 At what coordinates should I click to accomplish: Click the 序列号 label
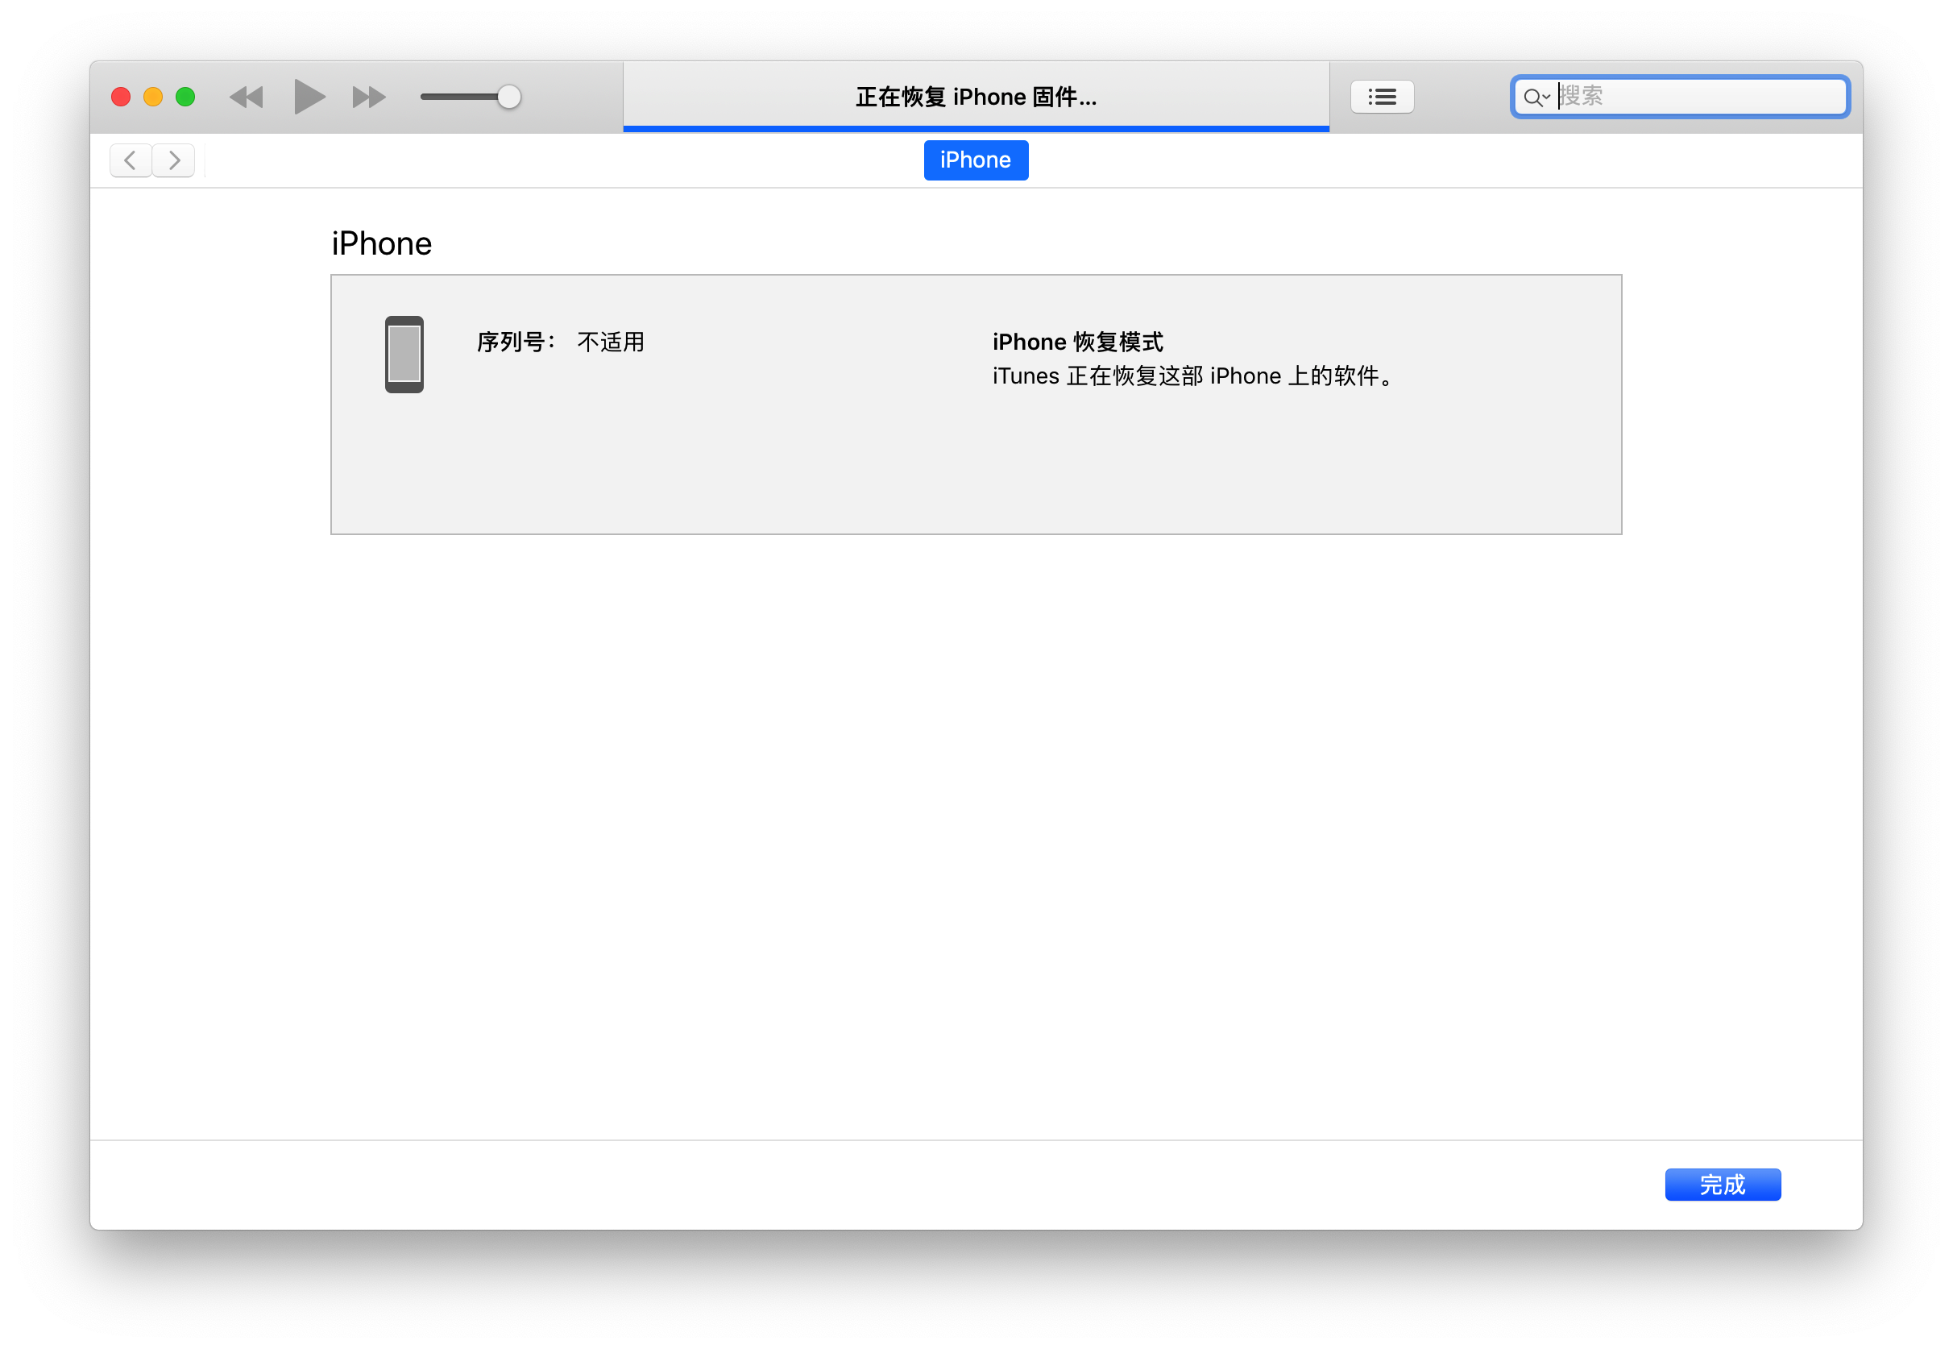pos(516,342)
